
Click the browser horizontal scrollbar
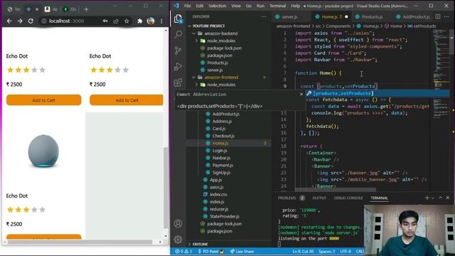point(80,242)
